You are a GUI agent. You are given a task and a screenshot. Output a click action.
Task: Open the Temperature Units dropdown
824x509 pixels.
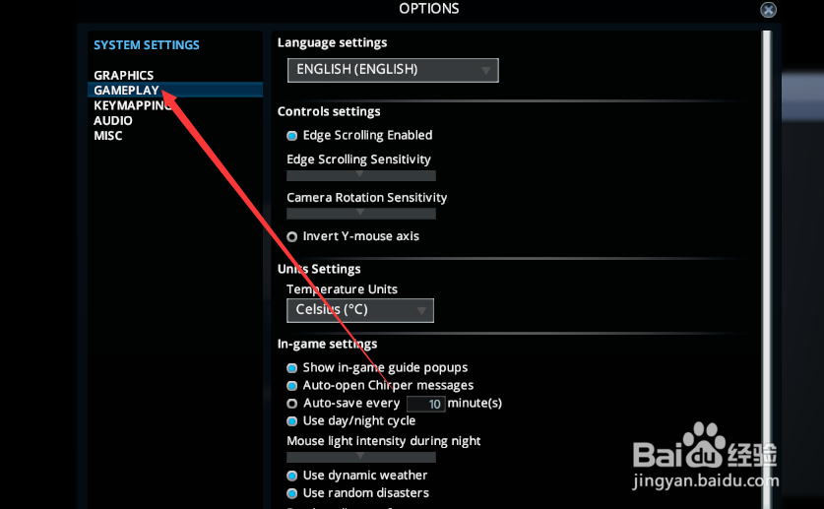pos(360,310)
